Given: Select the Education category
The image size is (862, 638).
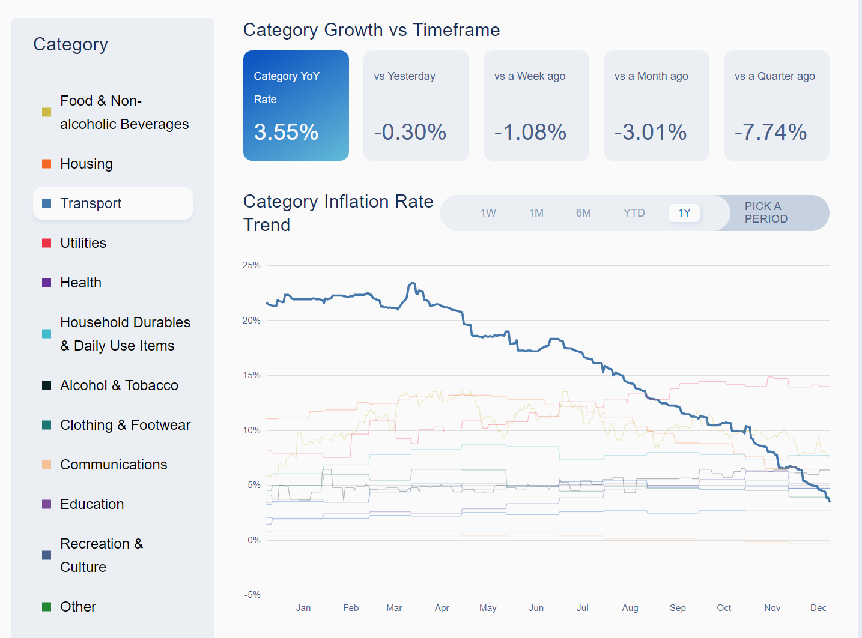Looking at the screenshot, I should tap(92, 504).
